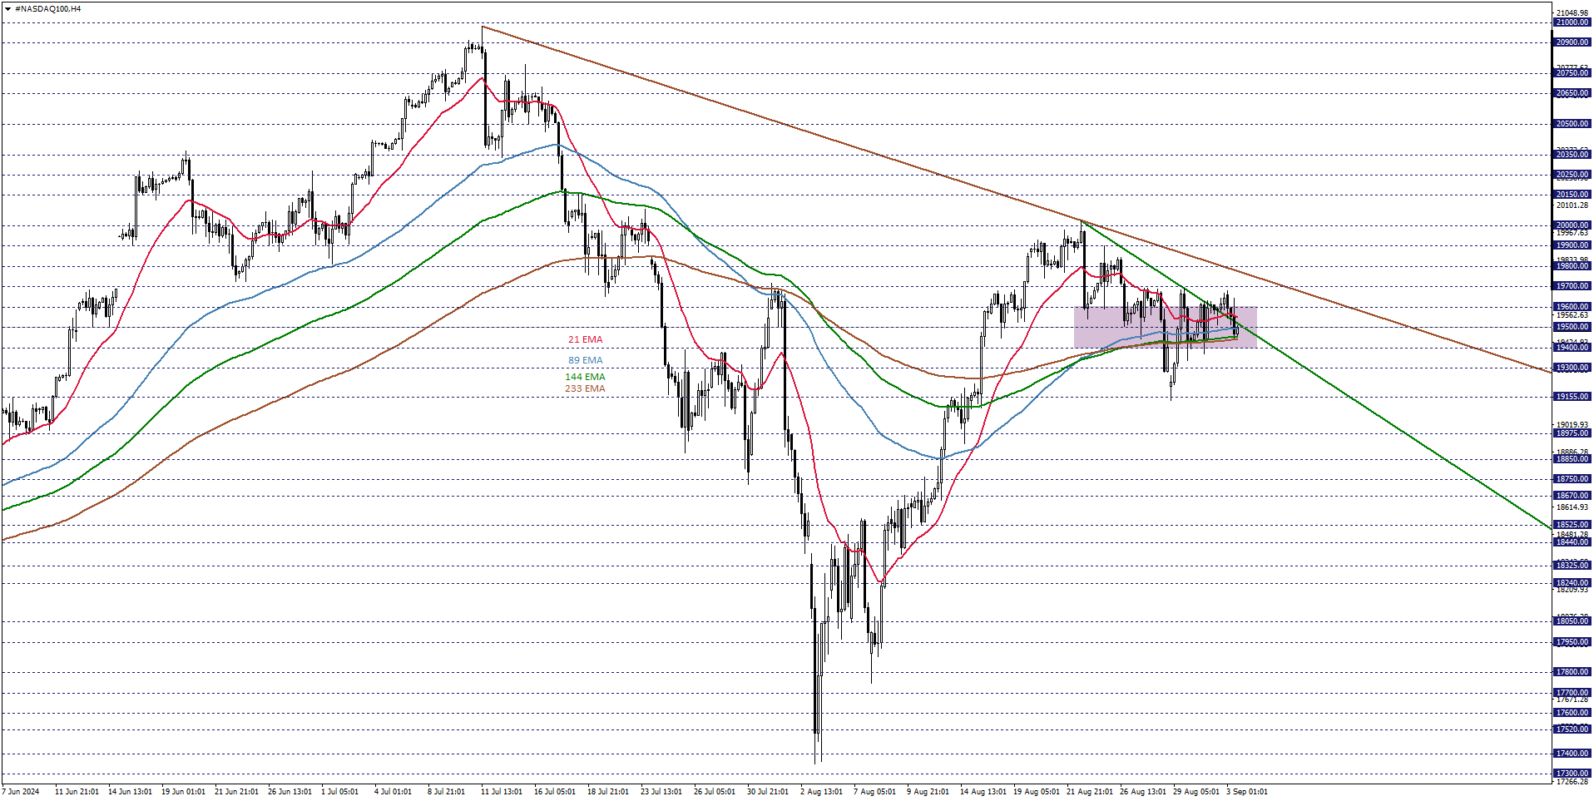Click the 17600.00 price level label
This screenshot has width=1594, height=801.
(1572, 713)
